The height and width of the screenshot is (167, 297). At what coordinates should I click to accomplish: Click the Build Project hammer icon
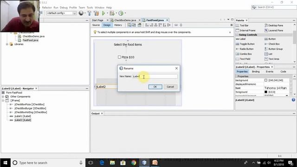coord(90,13)
